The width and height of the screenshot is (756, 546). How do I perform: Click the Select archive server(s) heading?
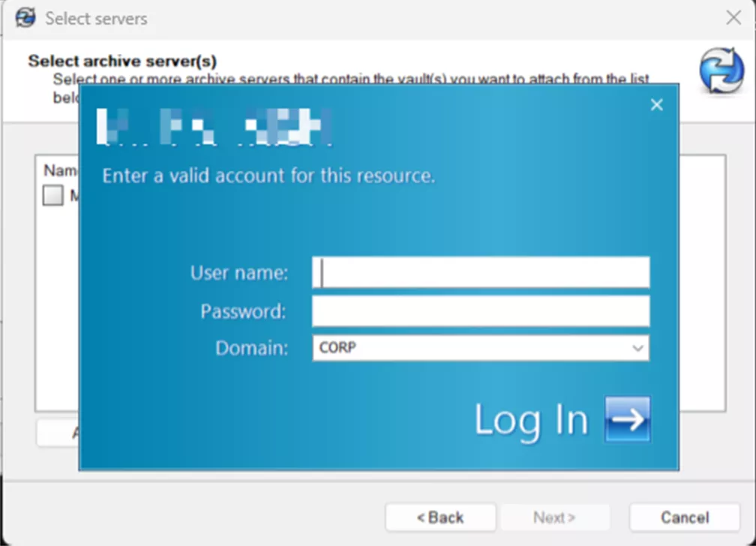point(122,61)
